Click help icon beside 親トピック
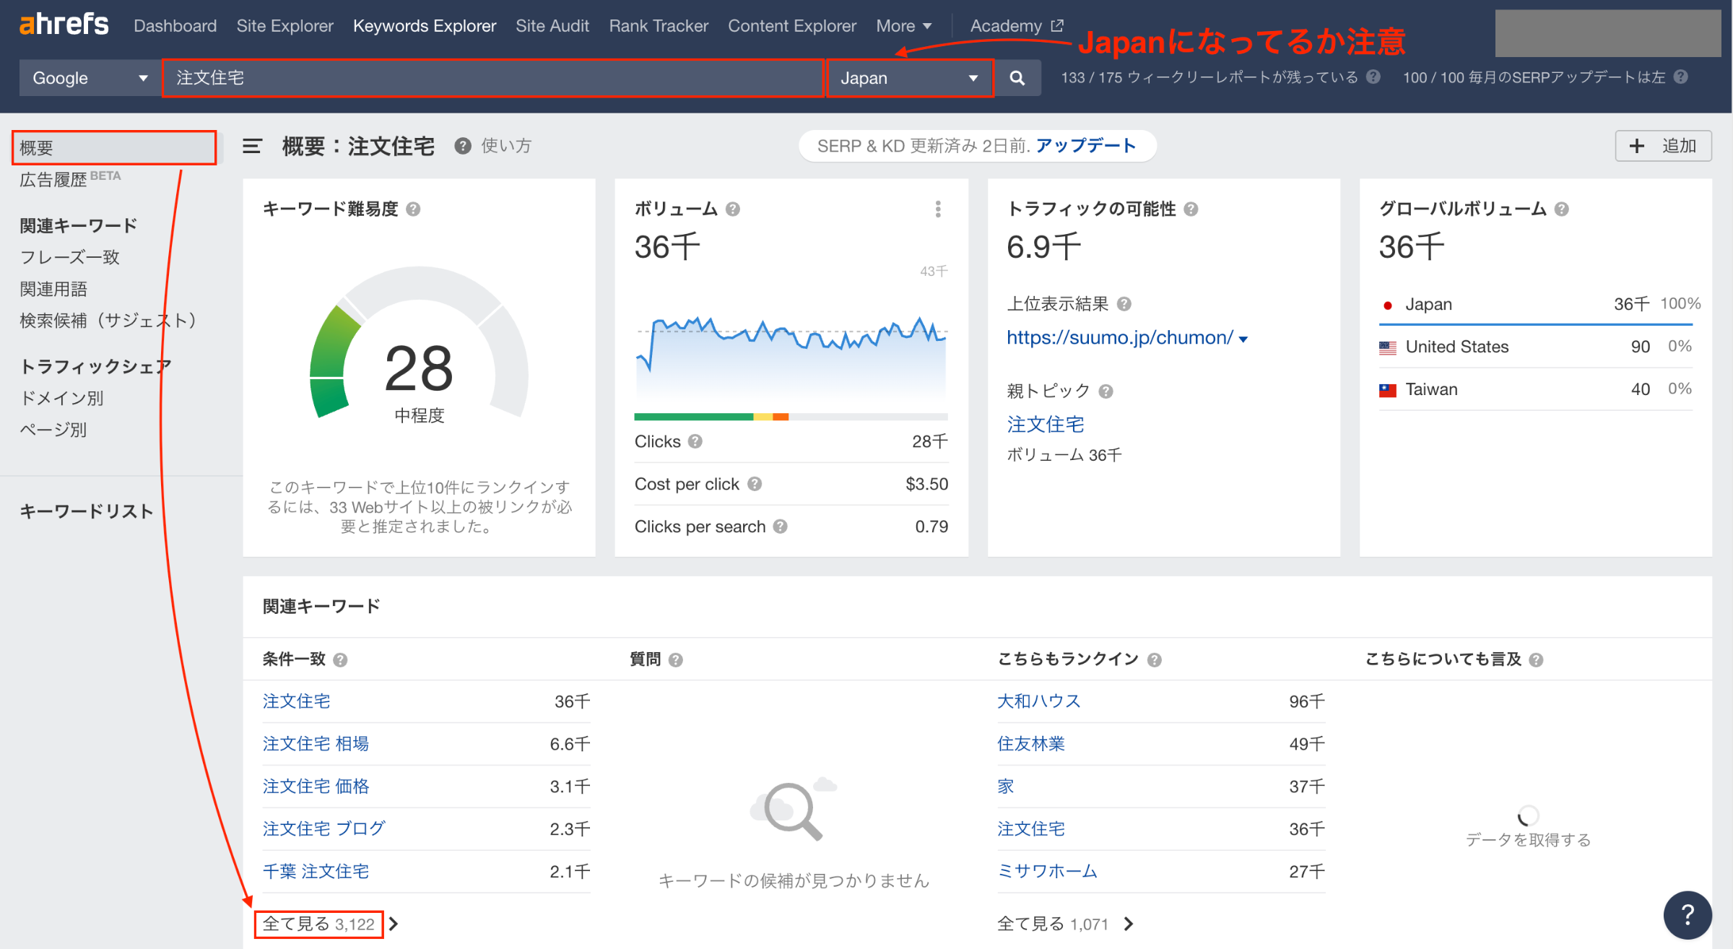Viewport: 1733px width, 949px height. point(1106,391)
